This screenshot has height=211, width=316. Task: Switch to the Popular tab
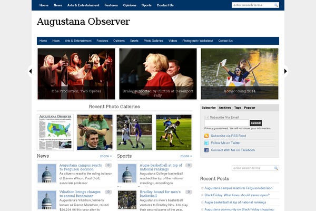click(x=250, y=108)
